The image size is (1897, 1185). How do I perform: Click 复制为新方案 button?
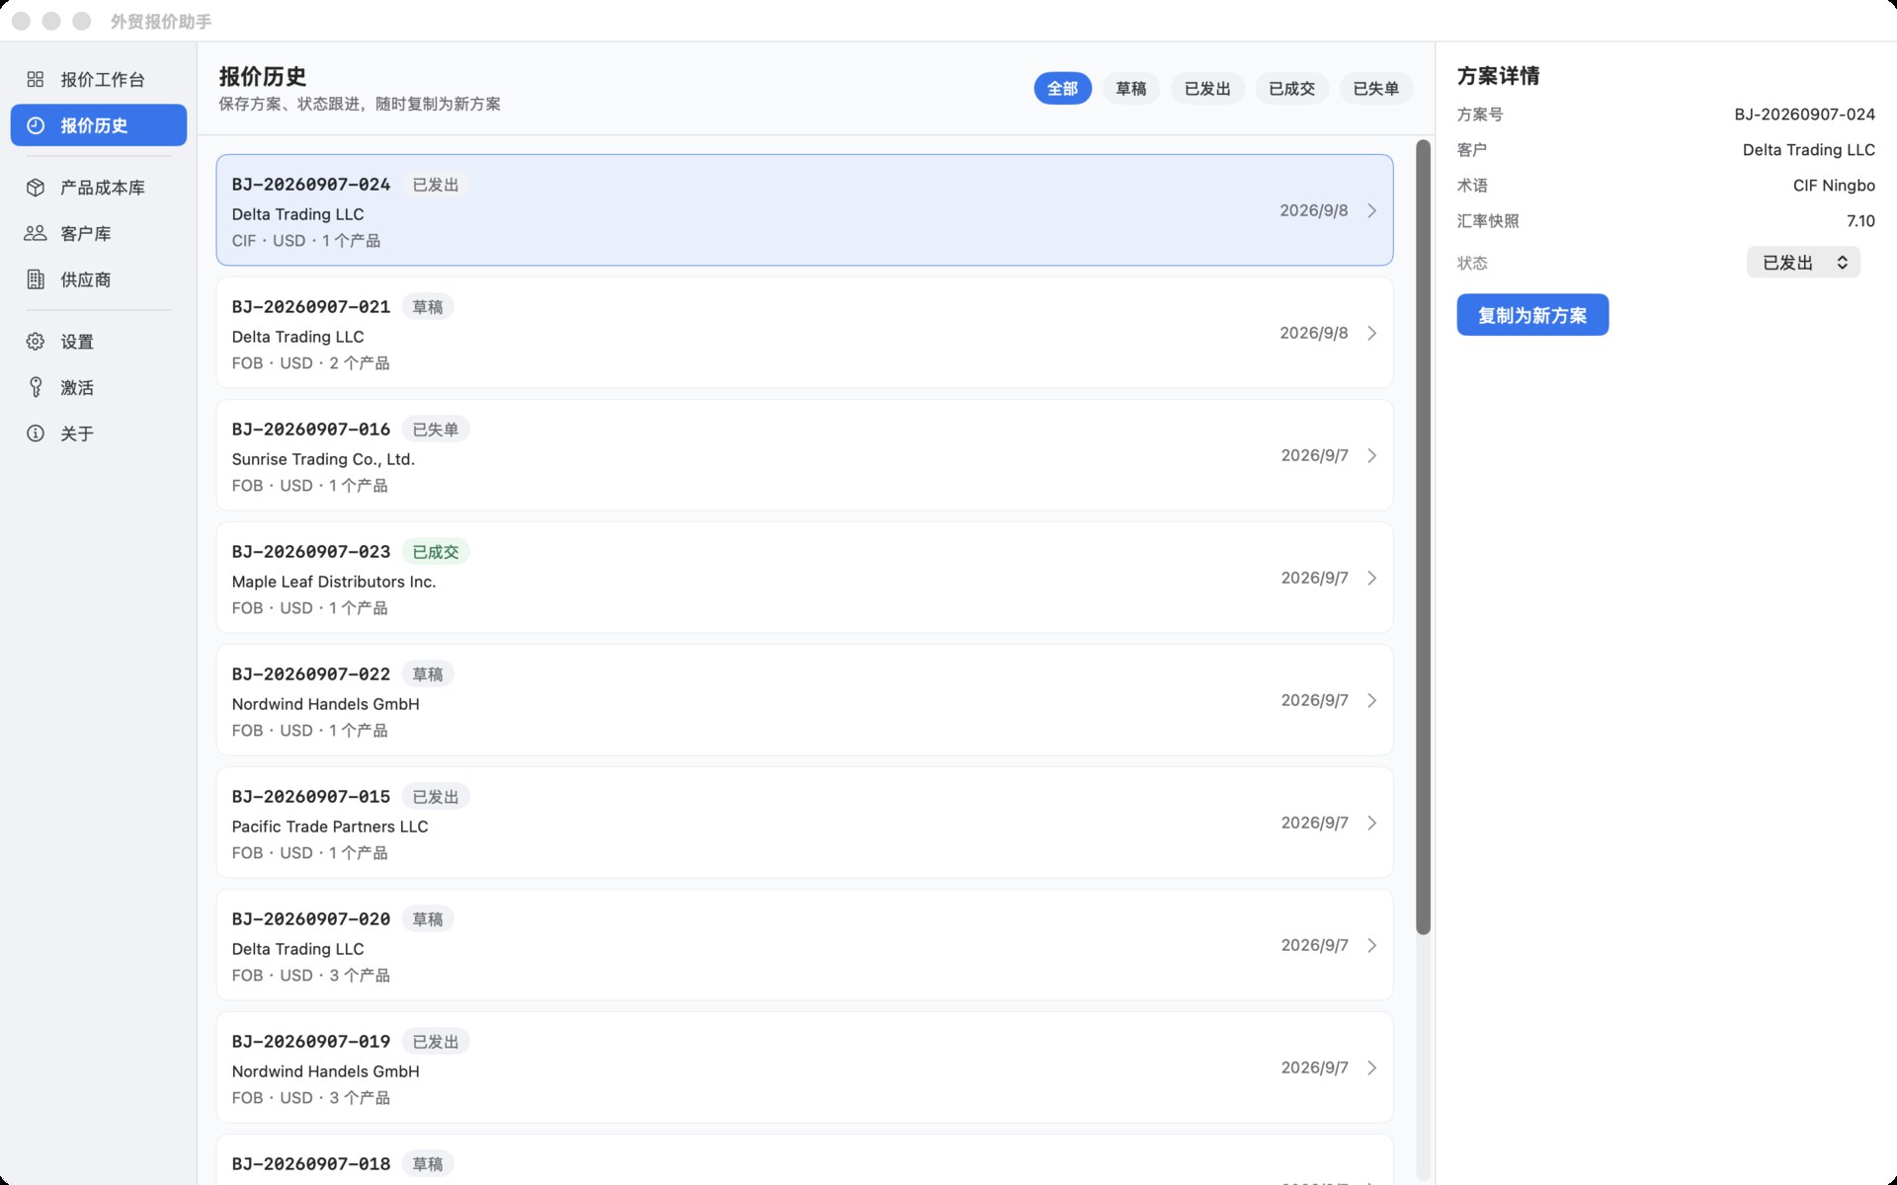pos(1532,315)
